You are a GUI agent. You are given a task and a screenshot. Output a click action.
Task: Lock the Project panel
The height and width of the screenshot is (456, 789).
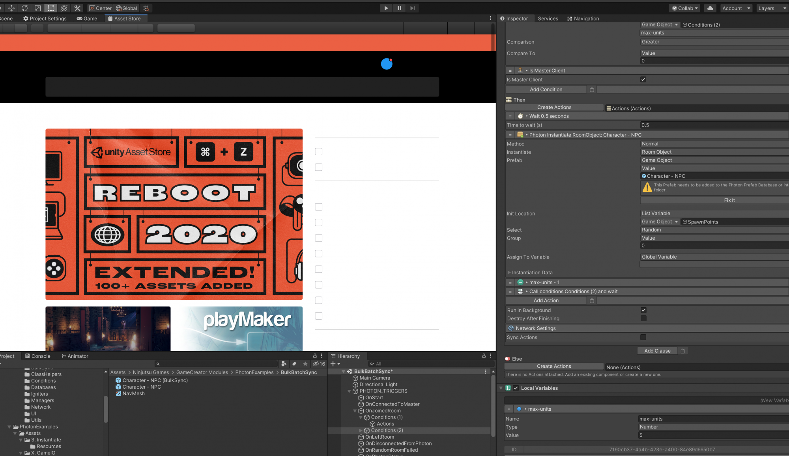pyautogui.click(x=315, y=356)
